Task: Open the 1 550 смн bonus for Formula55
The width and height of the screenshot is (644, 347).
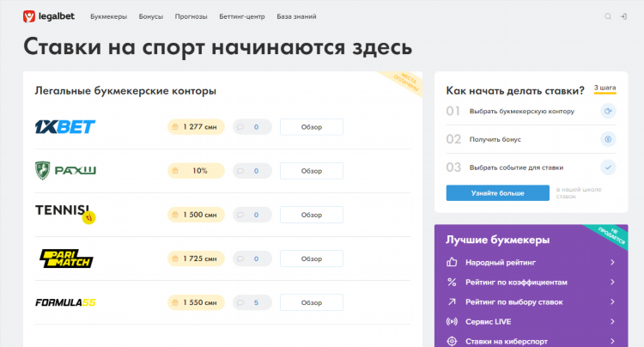Action: point(196,302)
